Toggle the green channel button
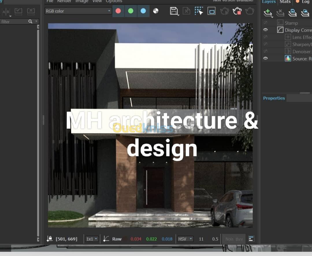Image resolution: width=312 pixels, height=256 pixels. pos(131,11)
